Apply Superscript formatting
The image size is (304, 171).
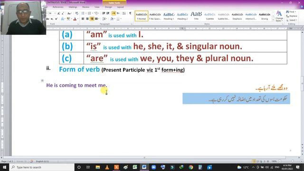click(x=56, y=19)
